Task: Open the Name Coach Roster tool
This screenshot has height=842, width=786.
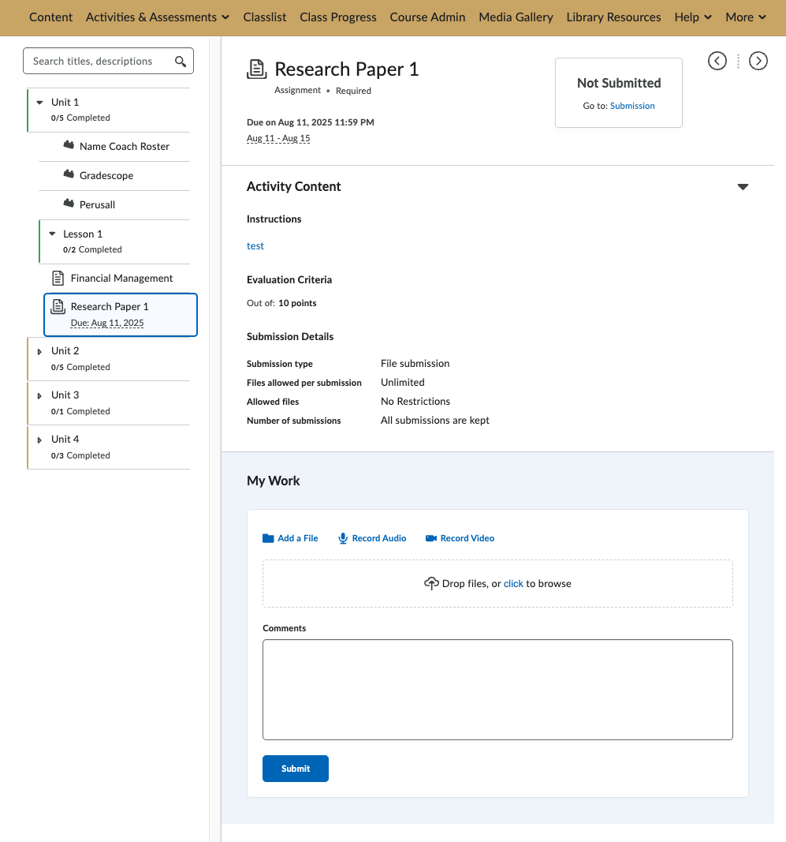Action: 124,146
